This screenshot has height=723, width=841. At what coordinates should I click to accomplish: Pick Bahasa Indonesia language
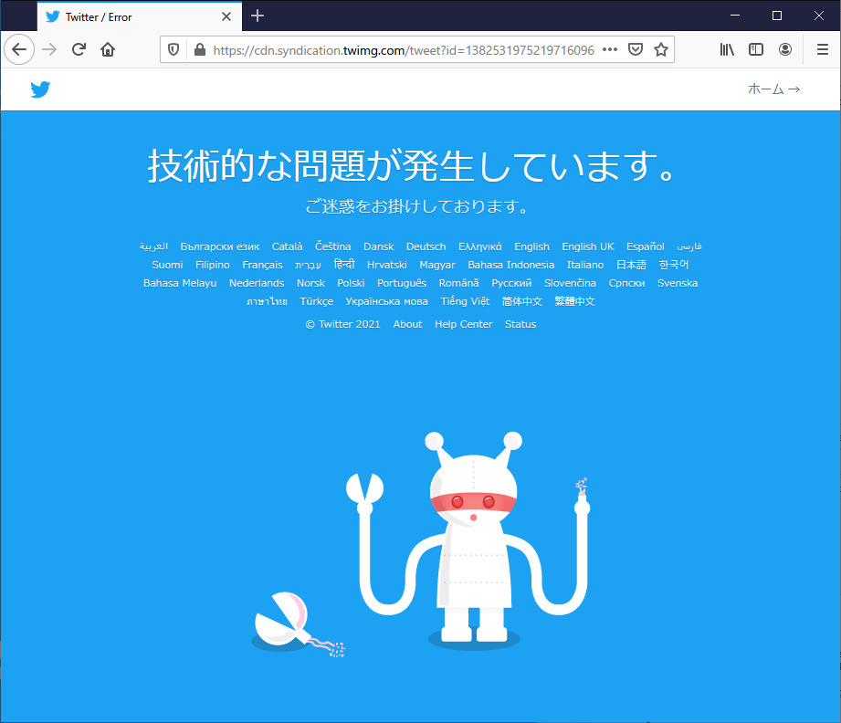[511, 265]
